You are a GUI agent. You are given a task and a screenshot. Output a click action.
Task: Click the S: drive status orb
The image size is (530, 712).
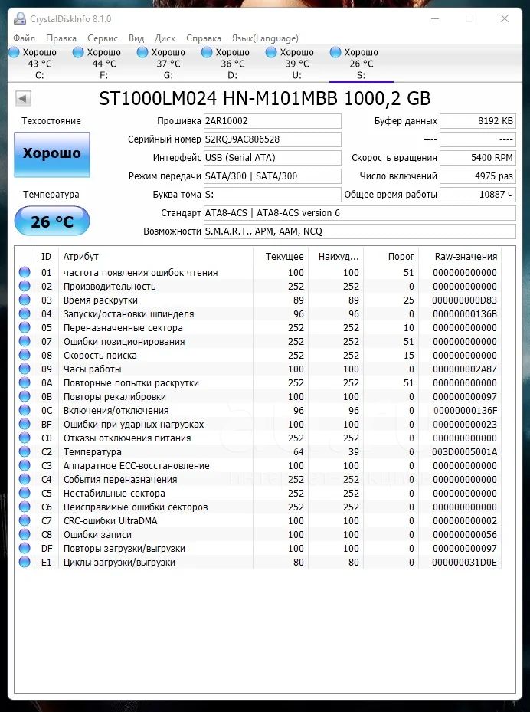coord(335,52)
